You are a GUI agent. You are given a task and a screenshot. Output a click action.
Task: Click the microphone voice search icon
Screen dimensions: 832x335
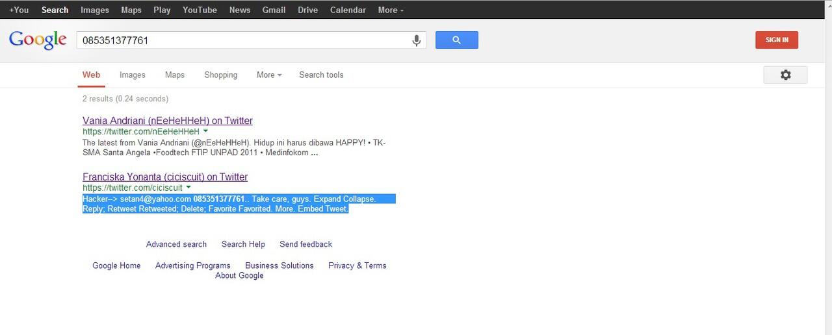(x=417, y=40)
